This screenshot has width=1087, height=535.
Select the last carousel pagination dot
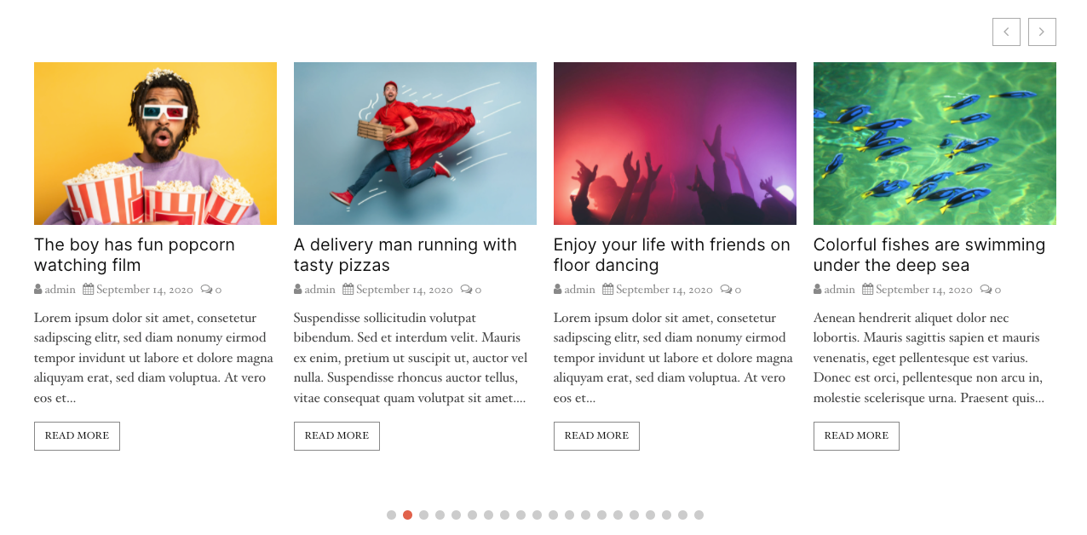click(699, 515)
